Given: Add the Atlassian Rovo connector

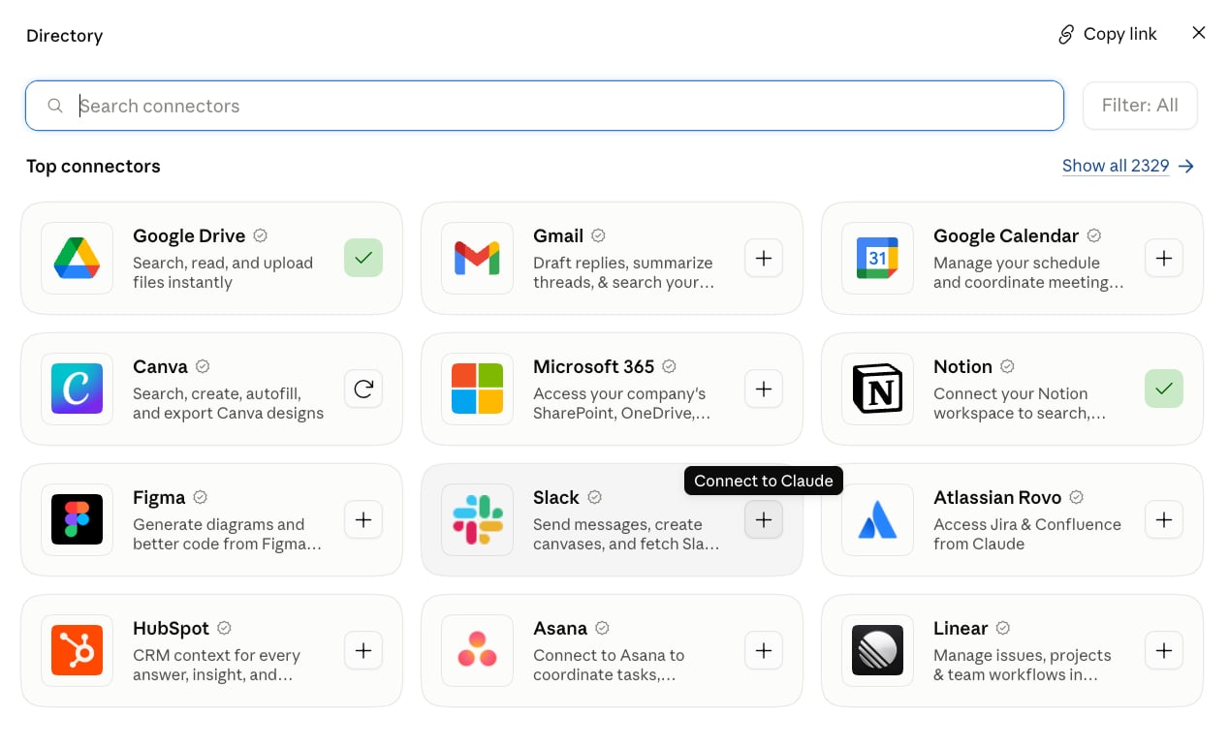Looking at the screenshot, I should pos(1164,519).
